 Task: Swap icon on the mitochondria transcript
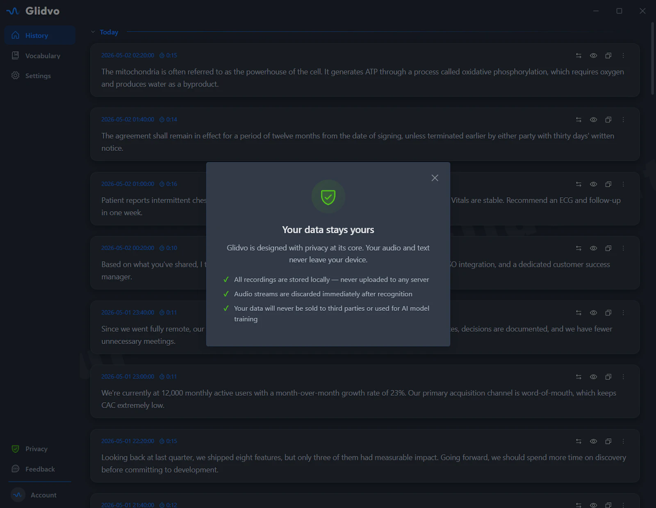(579, 55)
